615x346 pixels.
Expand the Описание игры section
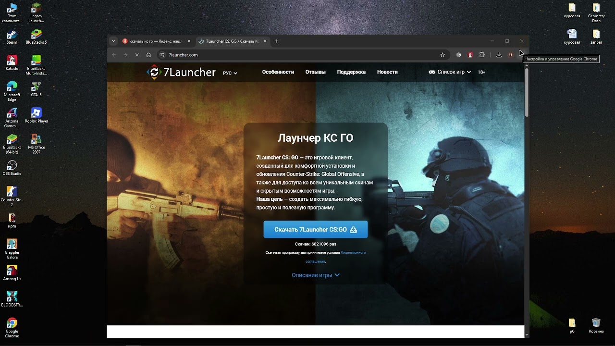click(x=316, y=275)
